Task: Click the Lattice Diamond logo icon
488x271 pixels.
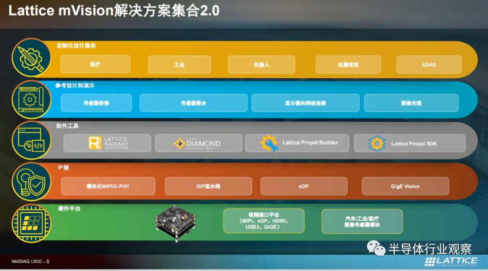Action: click(179, 143)
